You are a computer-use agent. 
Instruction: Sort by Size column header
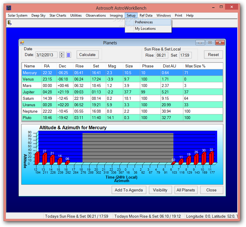[x=132, y=66]
